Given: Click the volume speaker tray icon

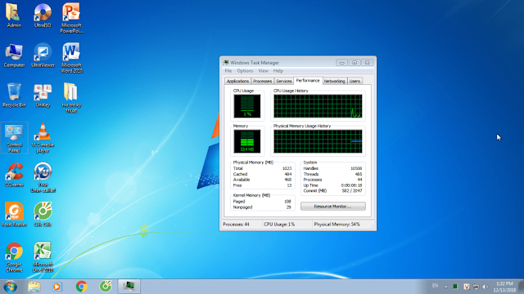Looking at the screenshot, I should (486, 287).
